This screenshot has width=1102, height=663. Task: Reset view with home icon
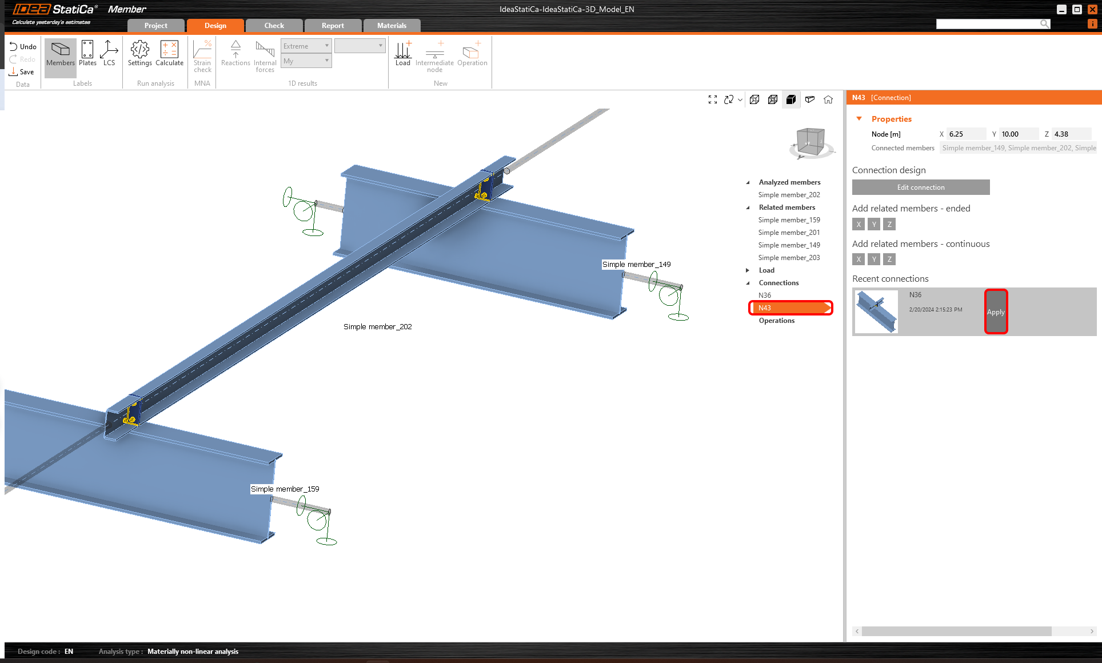(x=828, y=99)
